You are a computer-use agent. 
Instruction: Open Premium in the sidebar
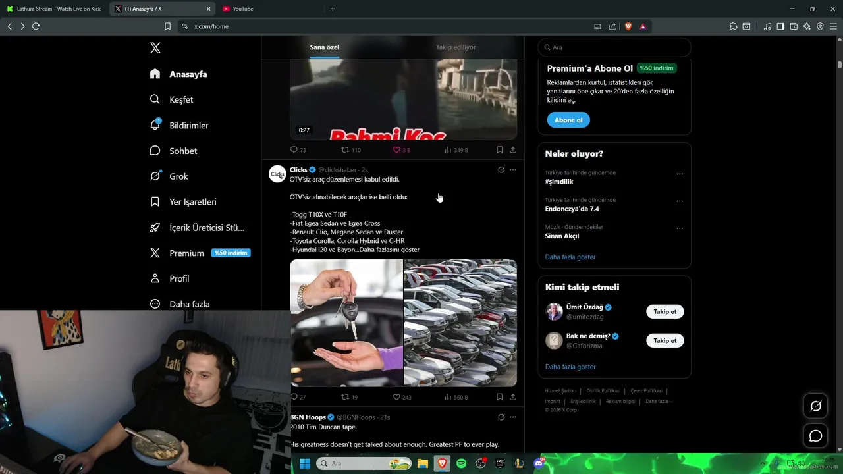pos(200,253)
